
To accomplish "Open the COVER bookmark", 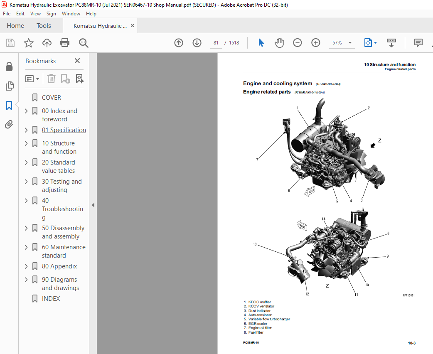I will (52, 98).
